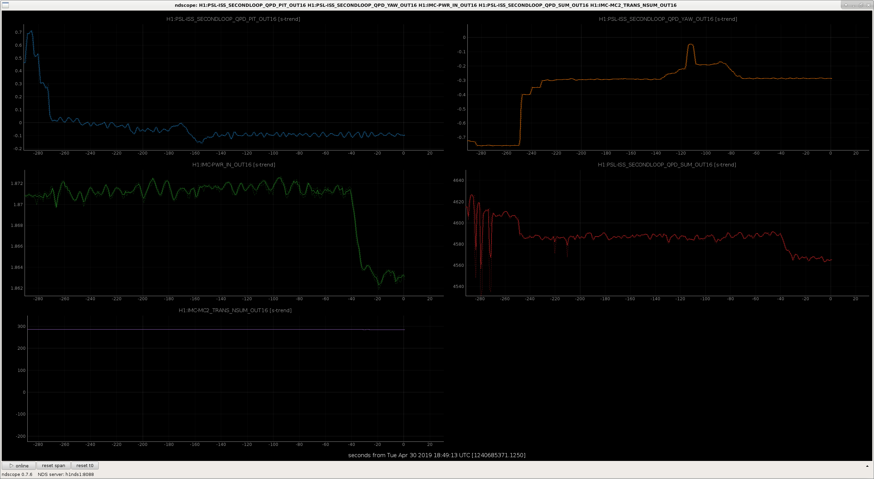
Task: Click the reset span button
Action: pos(54,466)
